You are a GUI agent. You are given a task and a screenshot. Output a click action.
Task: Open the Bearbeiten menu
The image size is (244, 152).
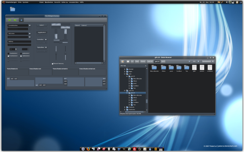(49, 2)
